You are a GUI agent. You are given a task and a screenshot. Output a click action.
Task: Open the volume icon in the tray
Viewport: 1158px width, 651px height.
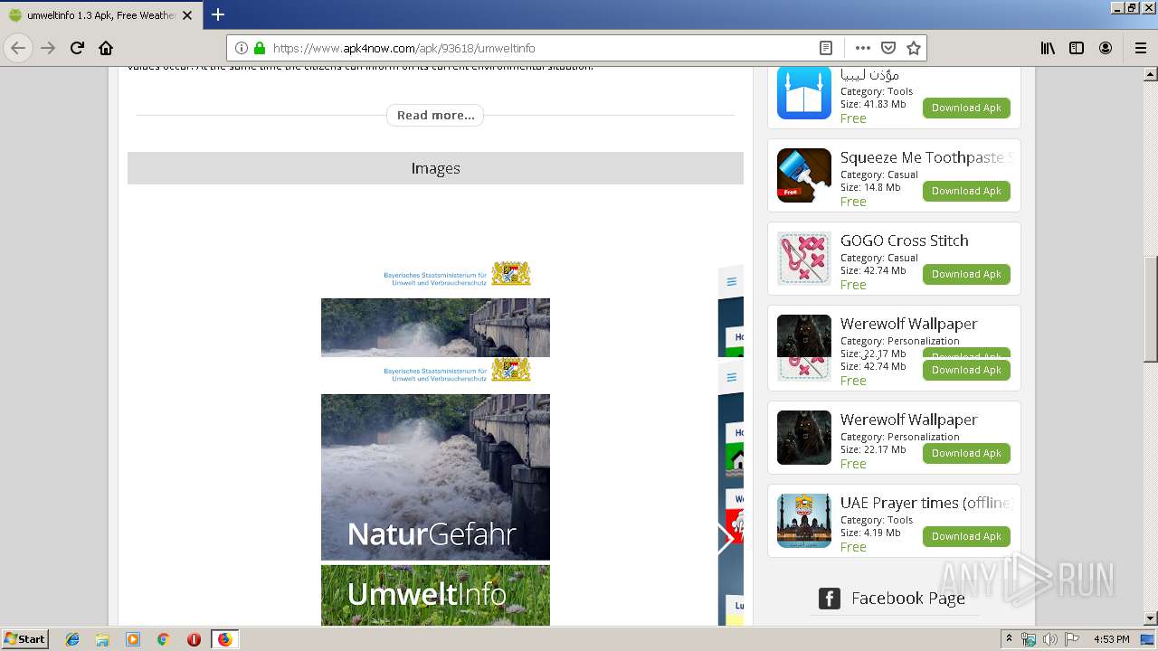click(1049, 639)
